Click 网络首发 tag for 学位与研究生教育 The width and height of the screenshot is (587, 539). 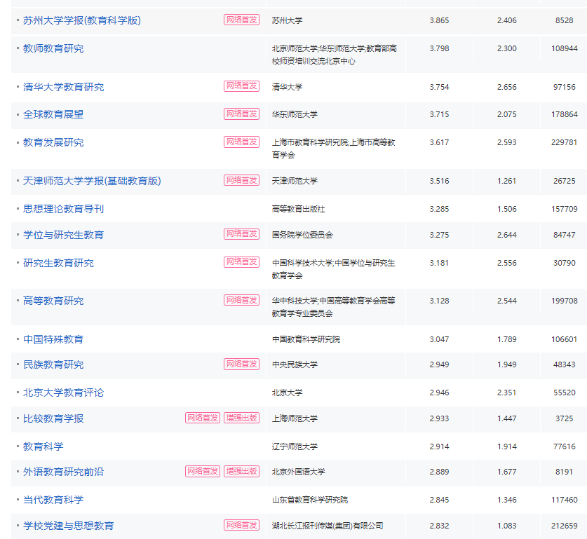[241, 234]
